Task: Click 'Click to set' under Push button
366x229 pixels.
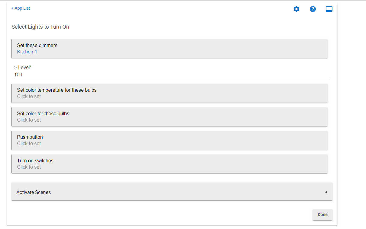Action: [29, 144]
